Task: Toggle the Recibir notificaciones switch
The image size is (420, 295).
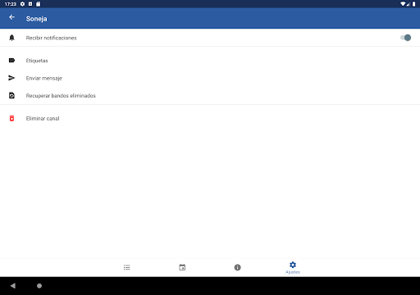Action: (405, 38)
